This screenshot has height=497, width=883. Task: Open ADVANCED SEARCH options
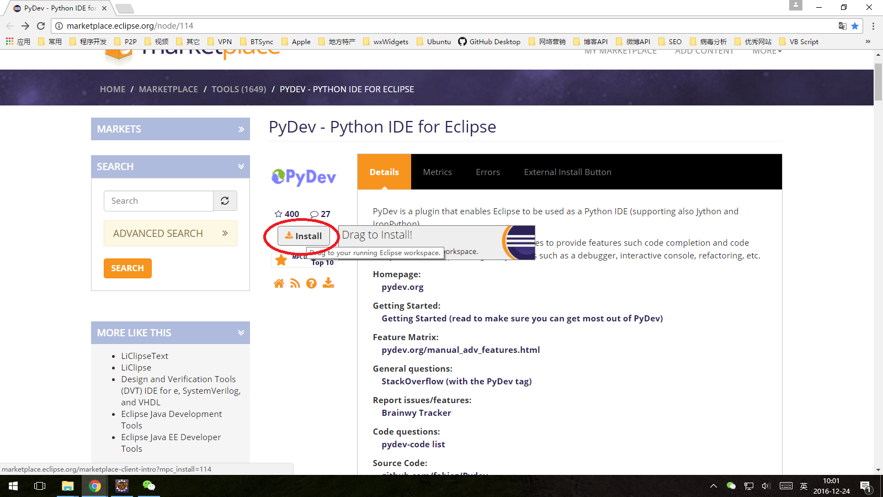click(171, 234)
